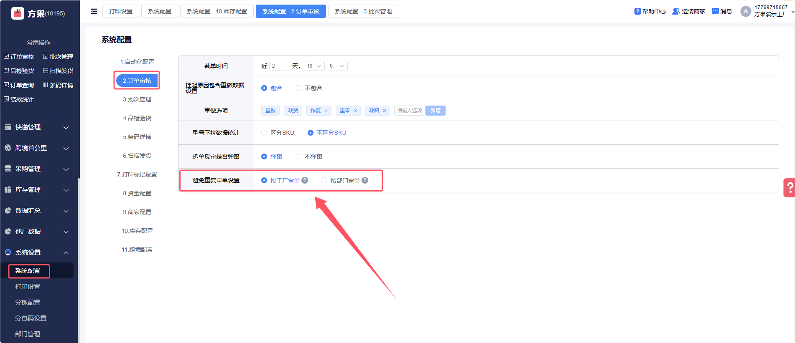Click the 他厂数据 sidebar icon
This screenshot has width=795, height=343.
[8, 232]
